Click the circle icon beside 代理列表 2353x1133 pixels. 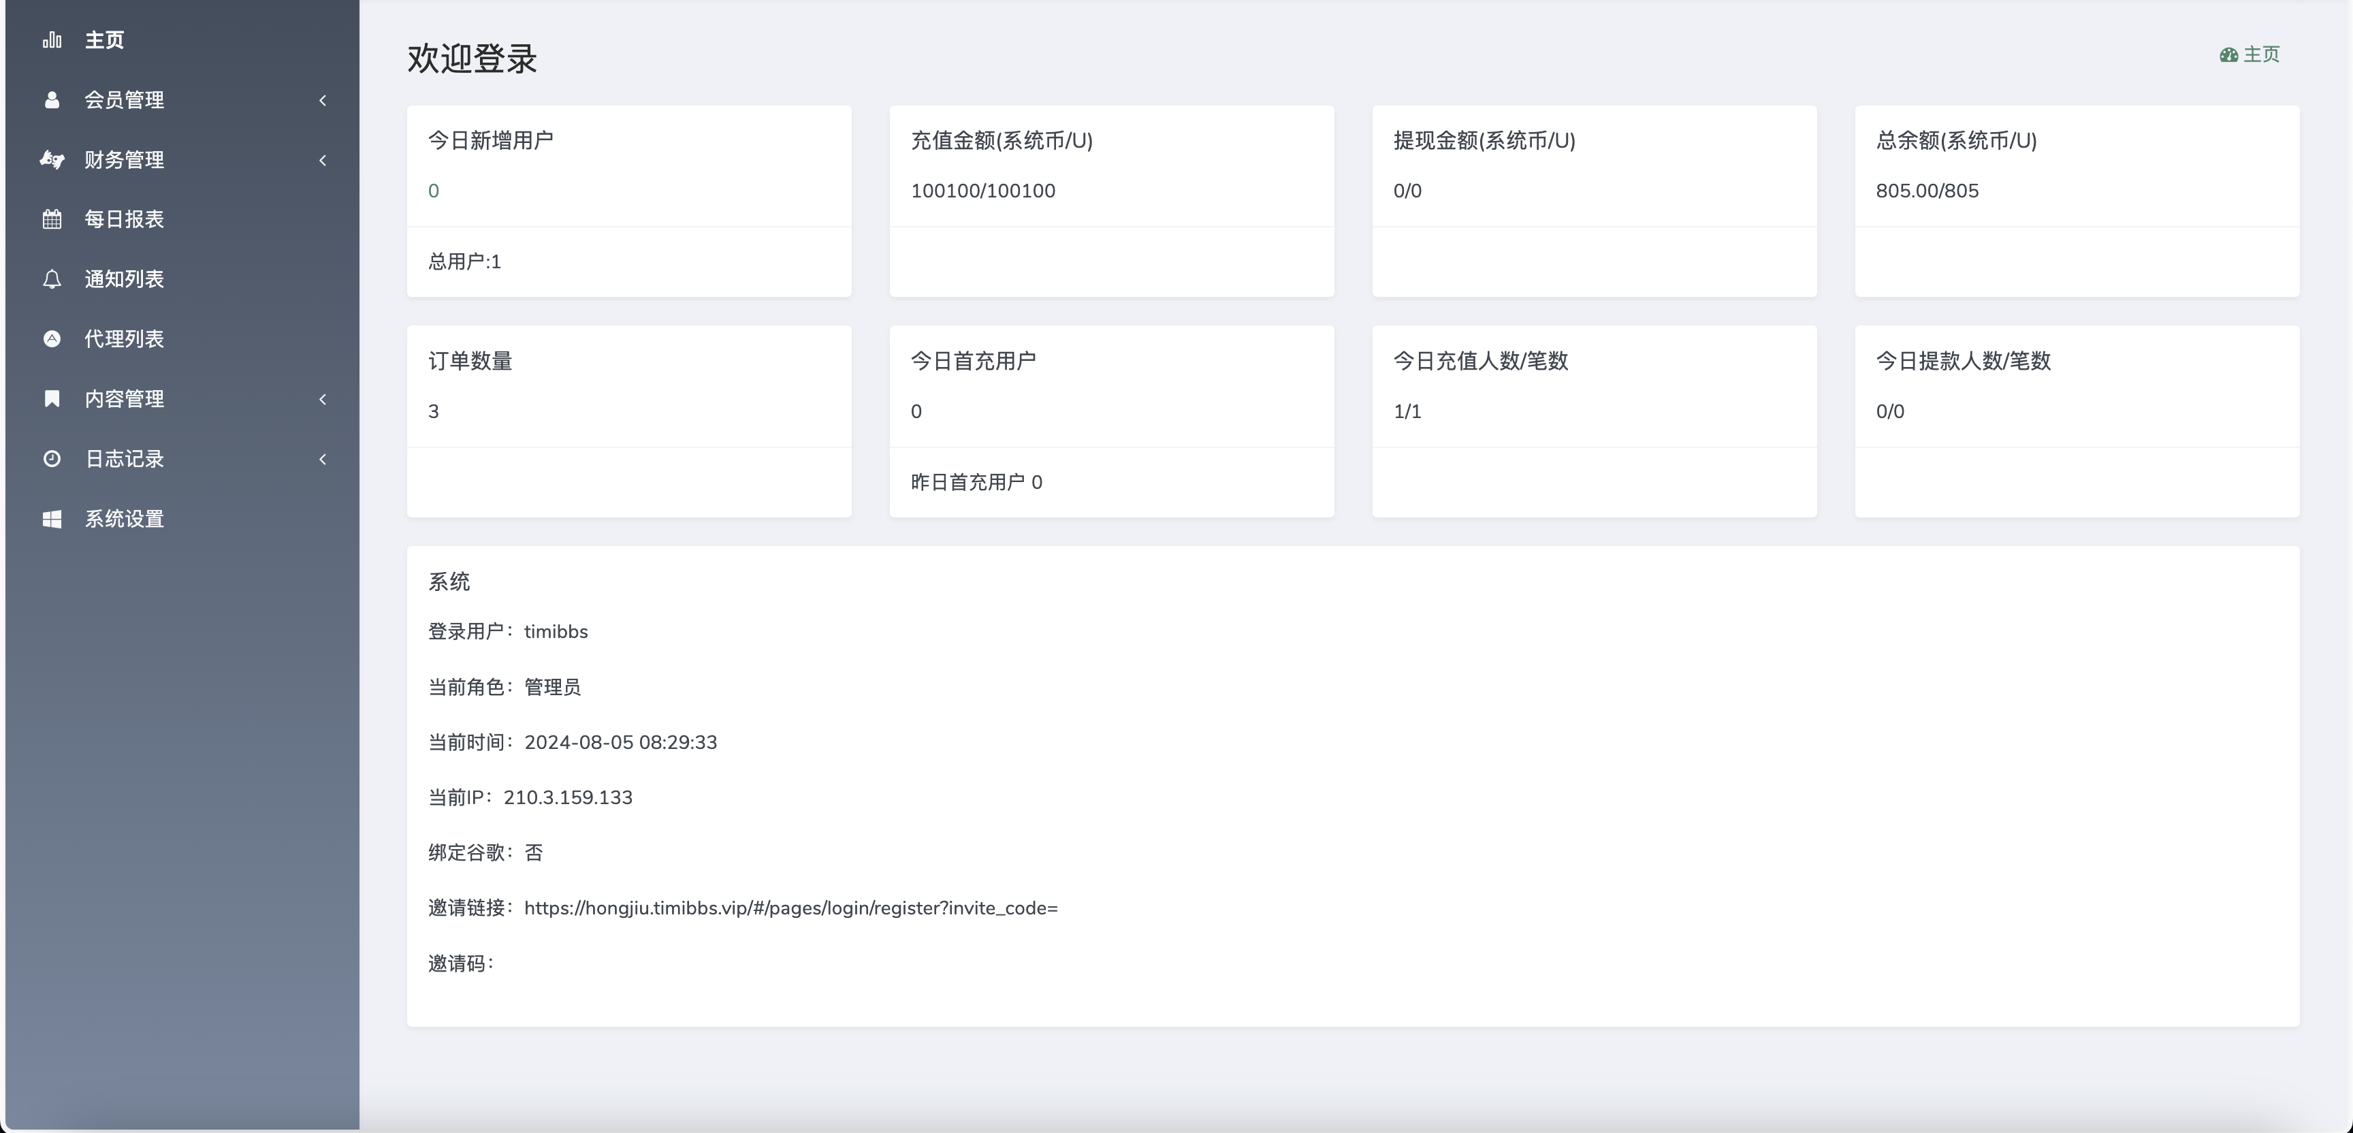(x=52, y=338)
